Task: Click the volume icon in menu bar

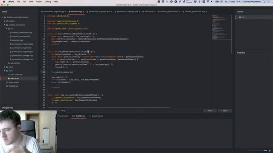Action: [x=212, y=2]
